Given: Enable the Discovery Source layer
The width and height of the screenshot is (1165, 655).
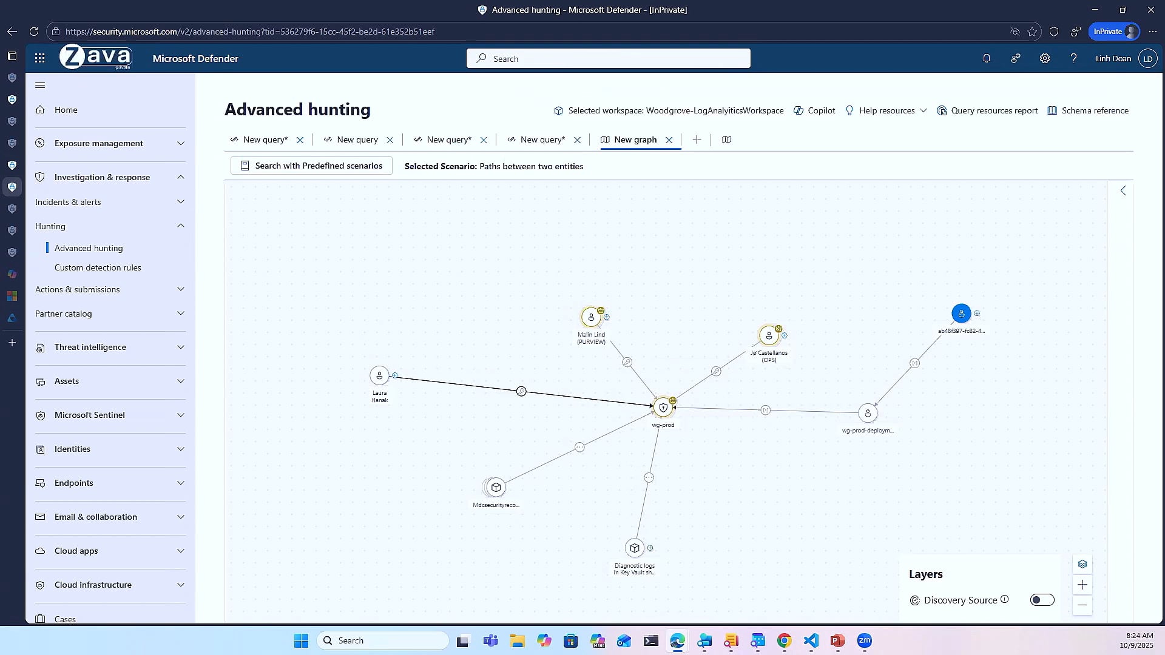Looking at the screenshot, I should [x=1042, y=600].
